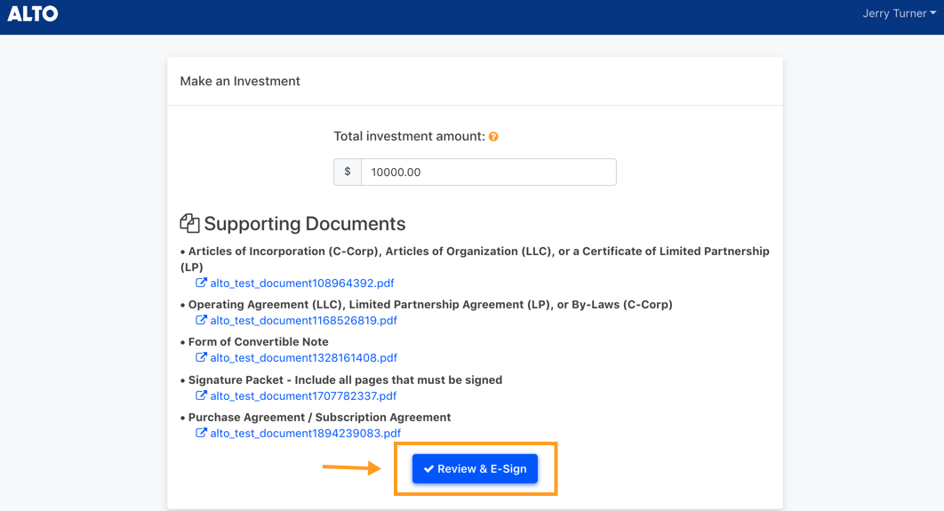
Task: Click external-link icon for Articles of Incorporation document
Action: (201, 283)
